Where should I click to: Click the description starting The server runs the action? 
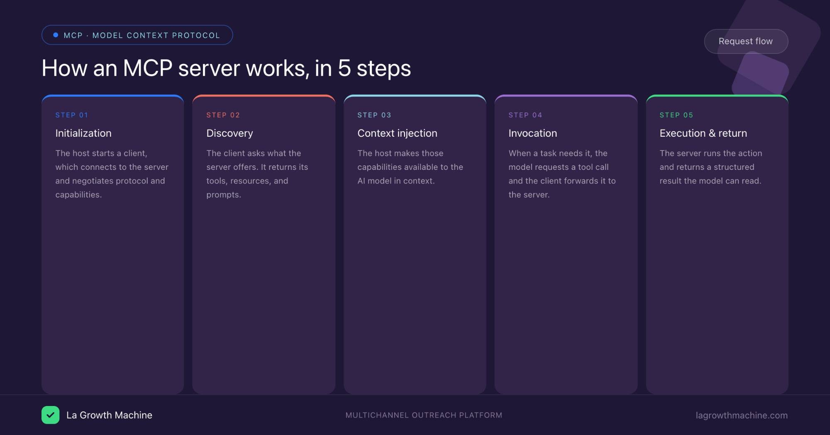pyautogui.click(x=711, y=167)
